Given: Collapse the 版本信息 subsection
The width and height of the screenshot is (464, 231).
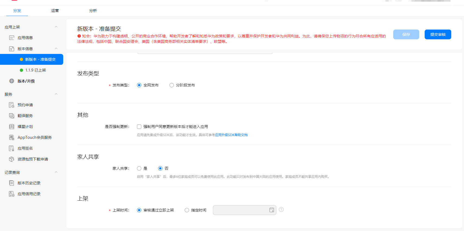Looking at the screenshot, I should point(56,49).
